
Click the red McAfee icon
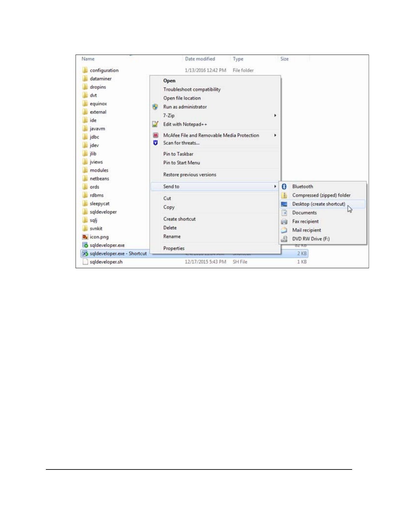(155, 135)
